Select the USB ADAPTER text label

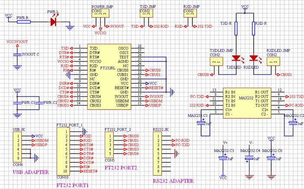click(x=31, y=172)
